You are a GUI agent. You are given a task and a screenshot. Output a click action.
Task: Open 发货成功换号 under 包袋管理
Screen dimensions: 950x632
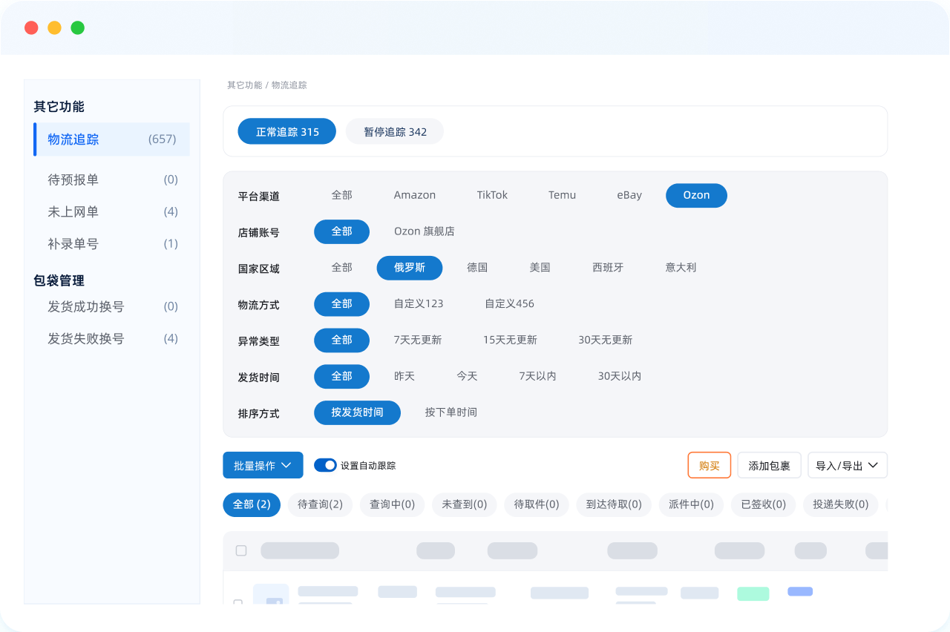[x=111, y=306]
